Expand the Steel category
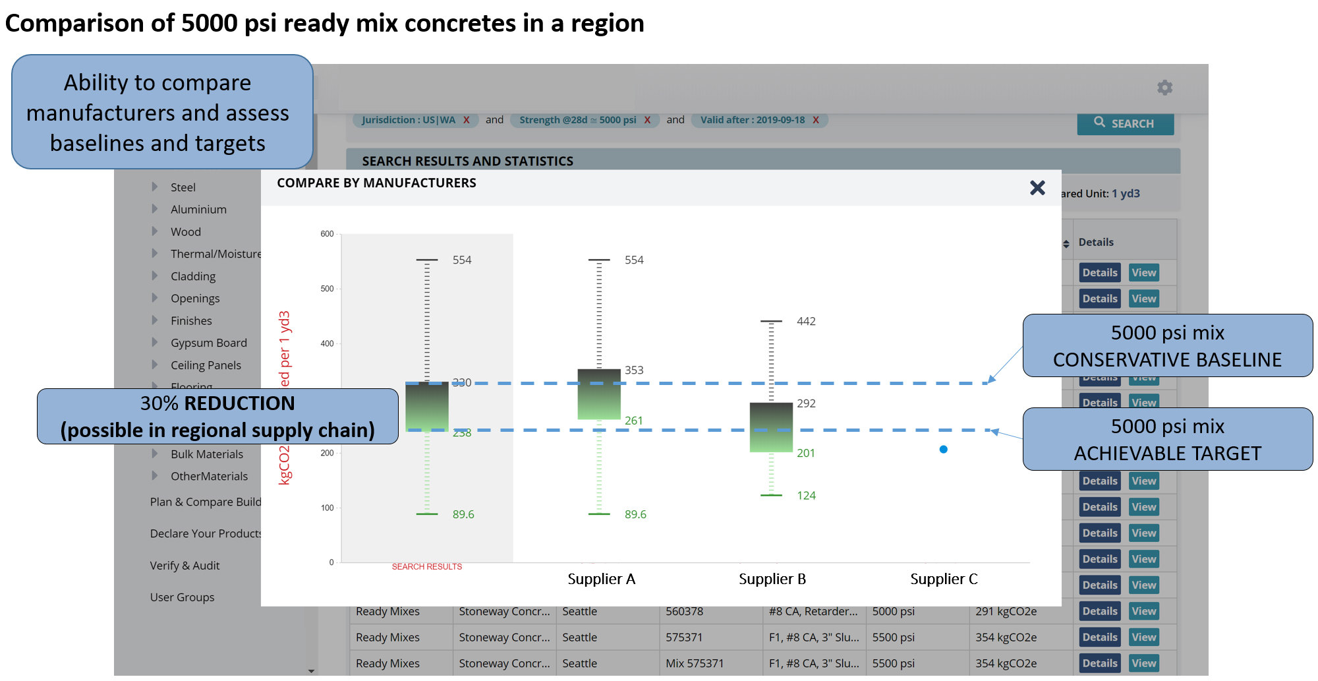1318x681 pixels. pos(155,187)
